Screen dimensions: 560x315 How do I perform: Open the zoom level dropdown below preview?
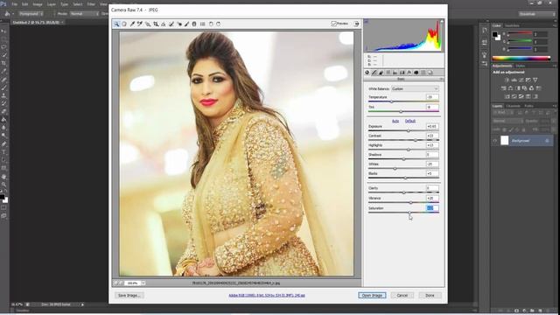coord(143,283)
